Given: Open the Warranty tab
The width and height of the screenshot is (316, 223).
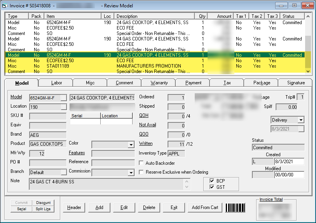Looking at the screenshot, I should pyautogui.click(x=159, y=83).
